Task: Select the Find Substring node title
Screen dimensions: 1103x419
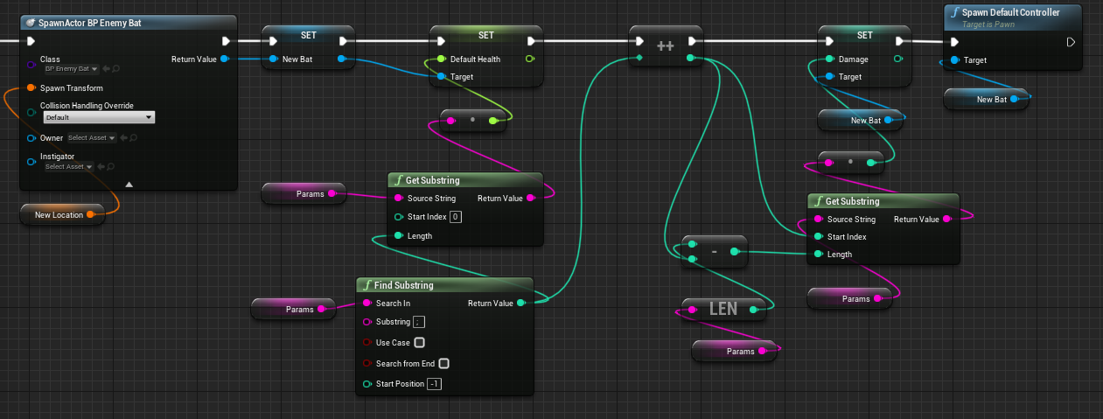Action: coord(405,285)
